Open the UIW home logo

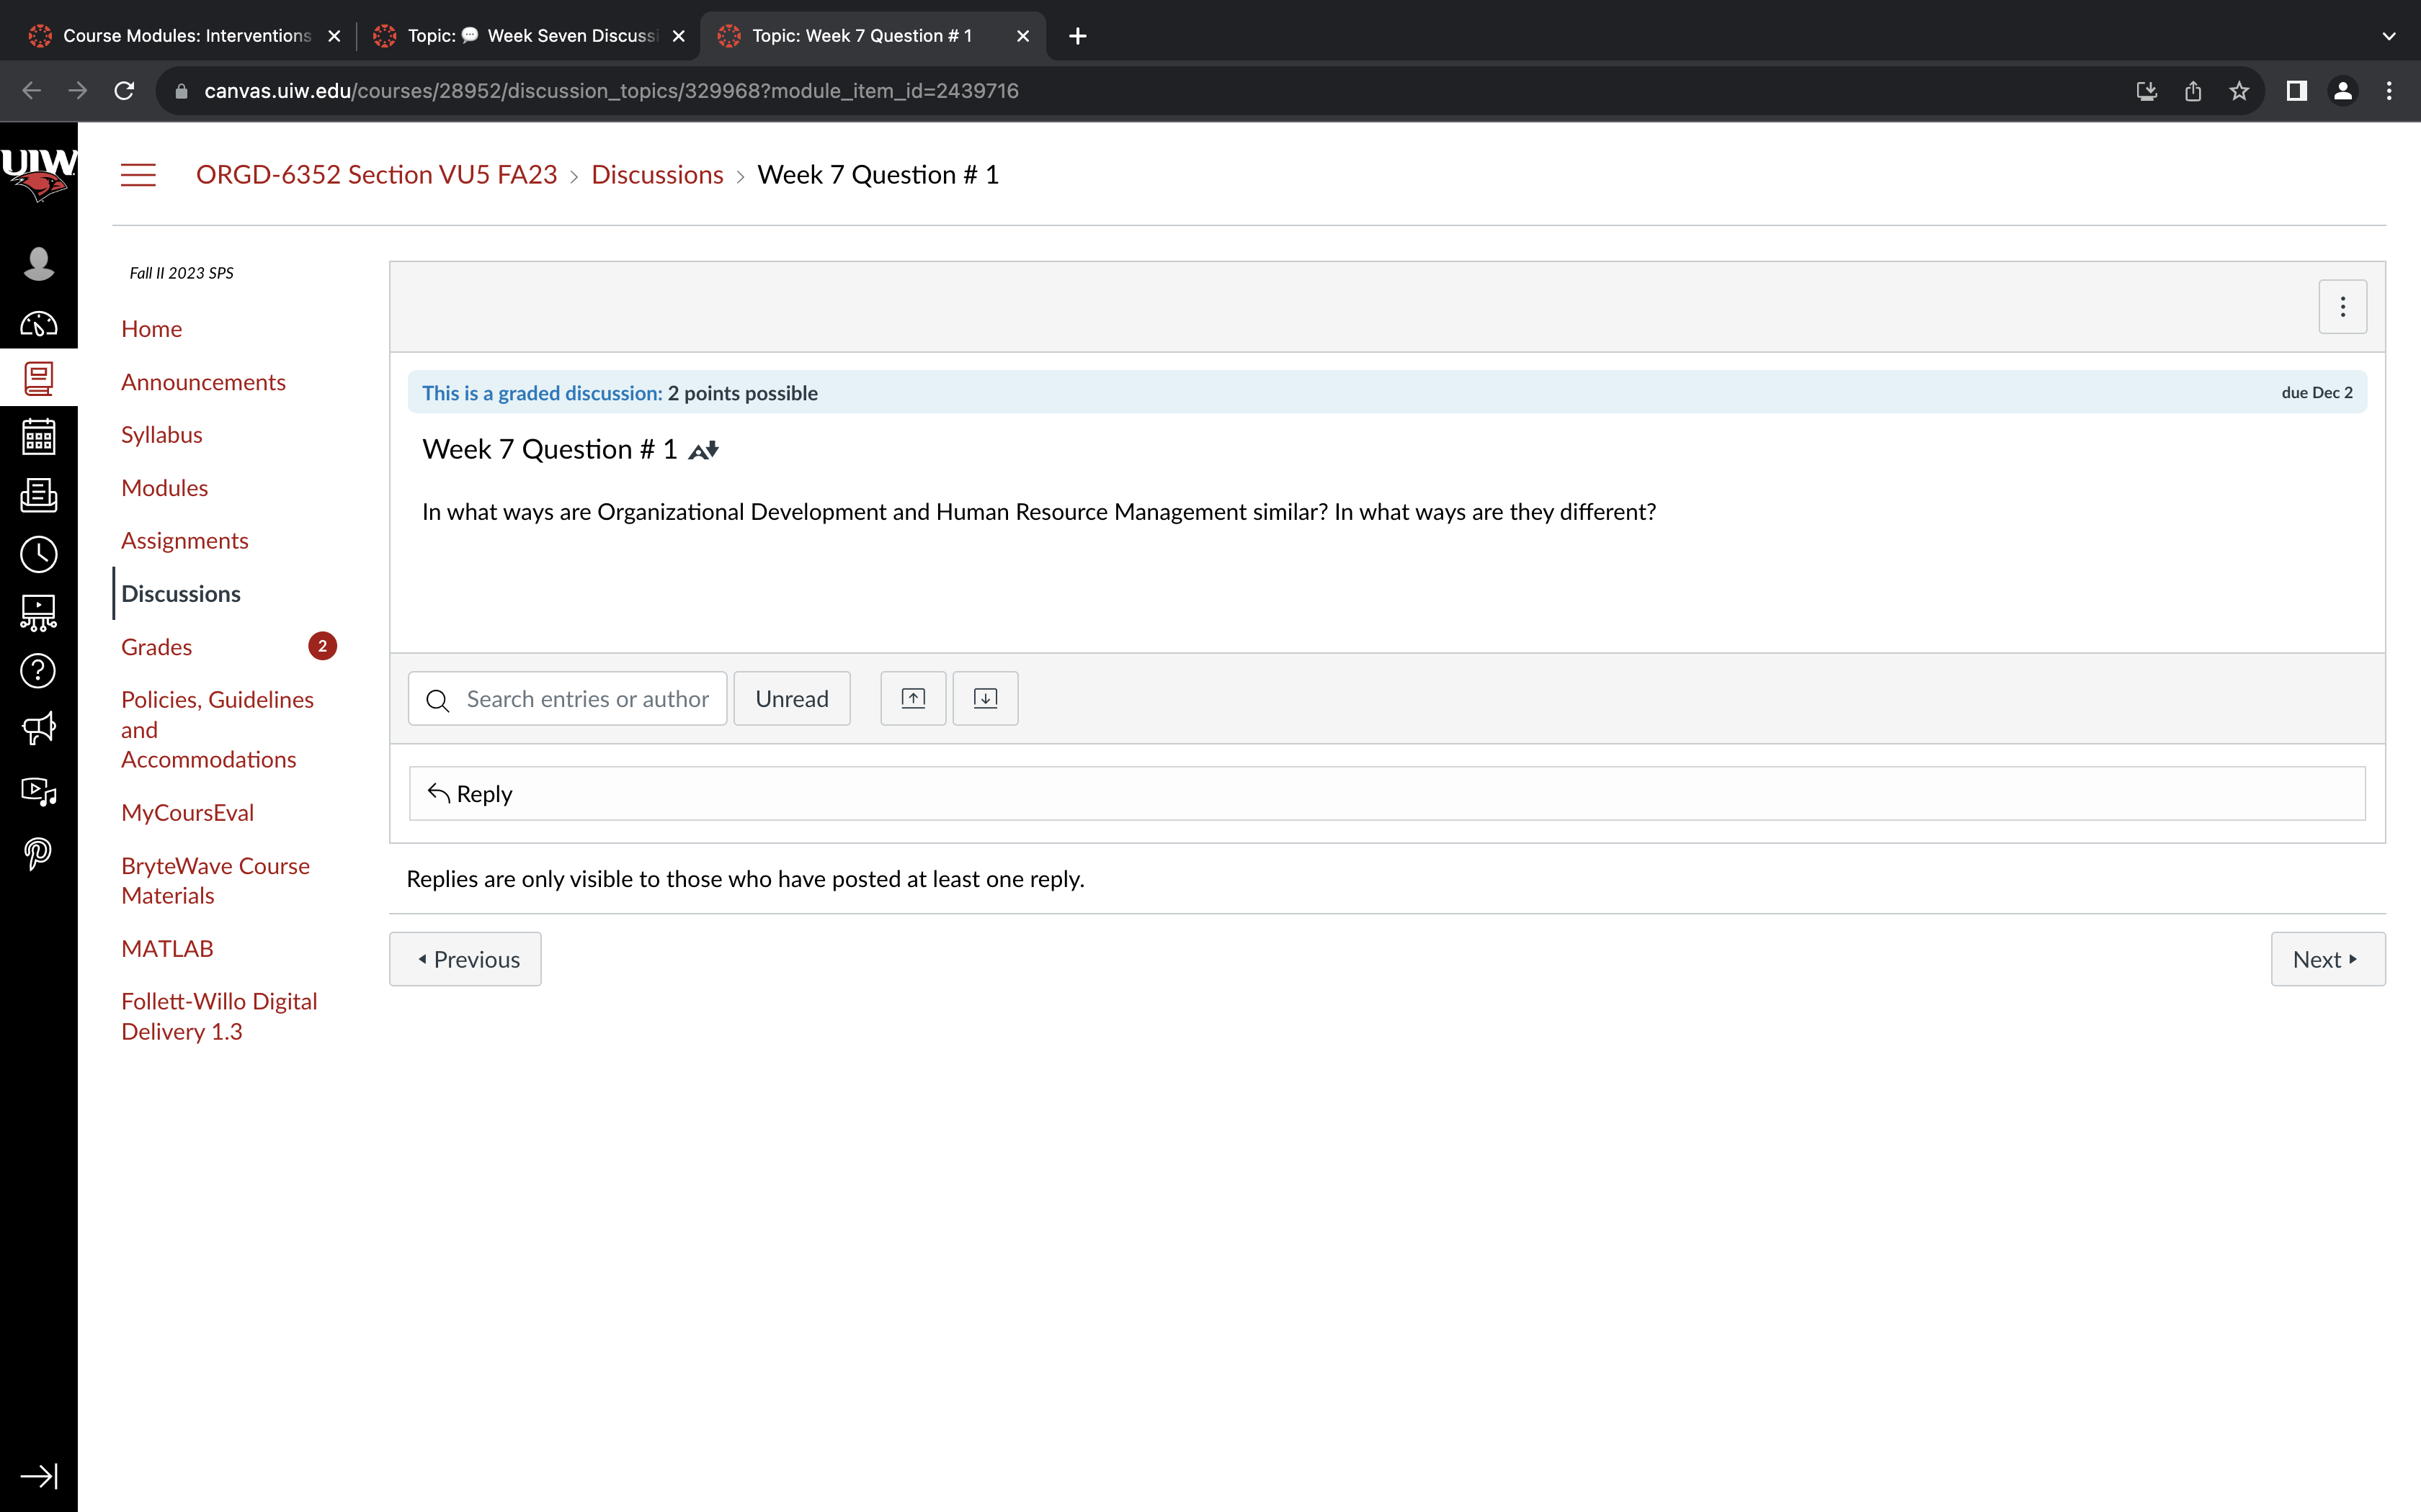coord(39,174)
